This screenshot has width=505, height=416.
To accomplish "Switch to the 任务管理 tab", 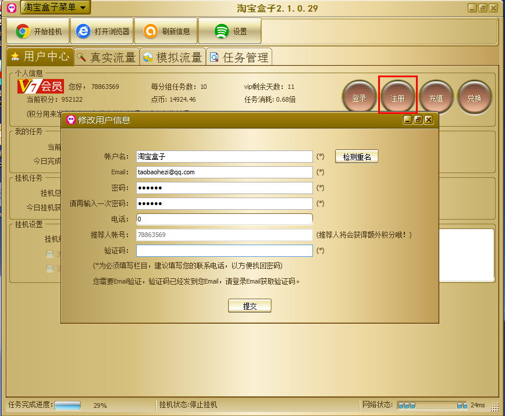I will pos(239,58).
